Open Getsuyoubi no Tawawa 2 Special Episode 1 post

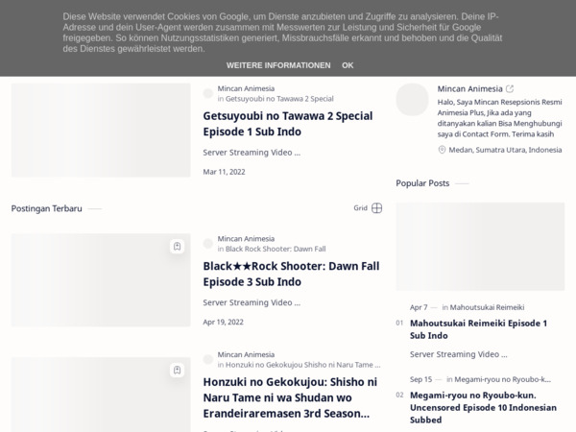pyautogui.click(x=288, y=124)
